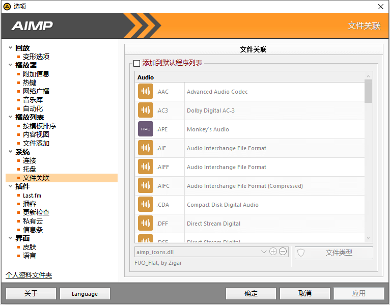Click the .DFF file type icon
The width and height of the screenshot is (390, 305).
(146, 223)
